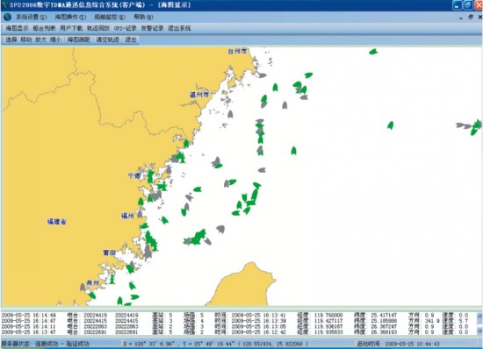483x349 pixels.
Task: Open the 系统设置 menu
Action: click(x=31, y=17)
